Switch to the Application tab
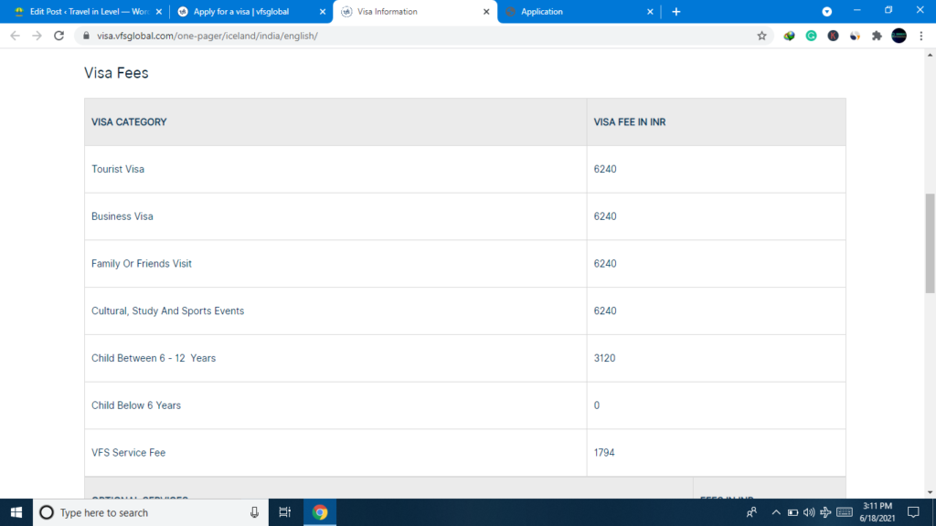 579,11
